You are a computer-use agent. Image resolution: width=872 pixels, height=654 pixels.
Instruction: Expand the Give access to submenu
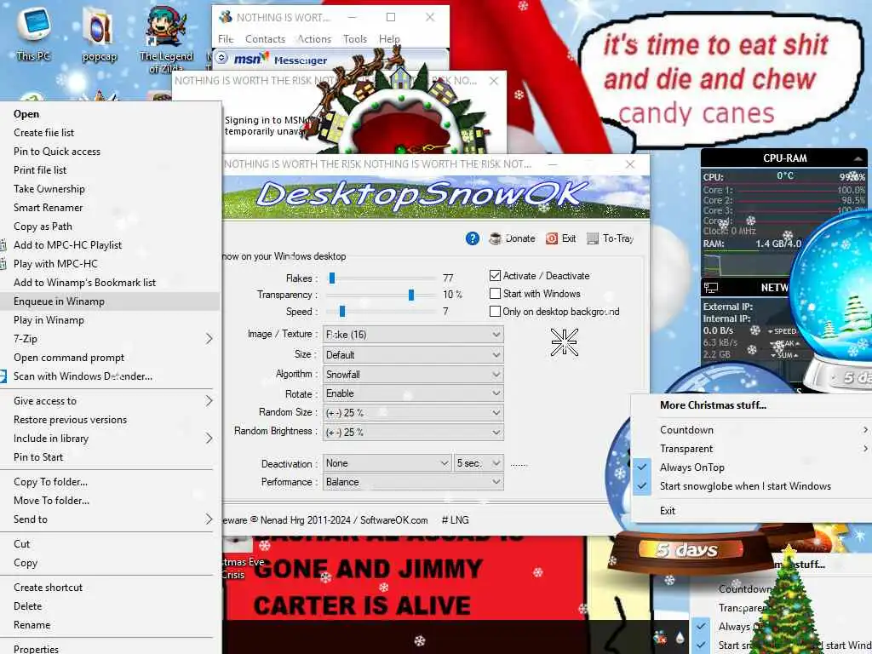click(x=110, y=401)
